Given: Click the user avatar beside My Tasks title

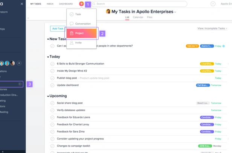Looking at the screenshot, I should pos(108,12).
